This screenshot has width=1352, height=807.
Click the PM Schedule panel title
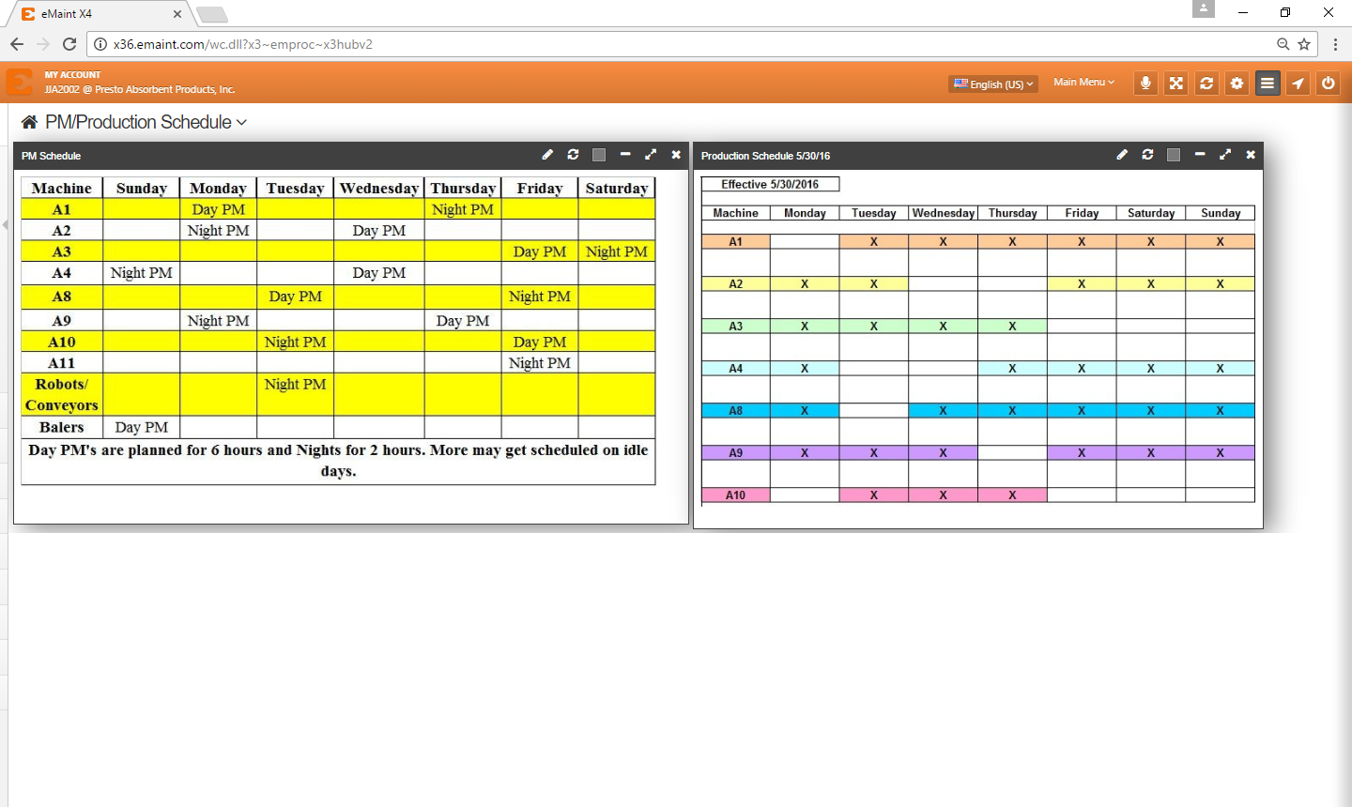point(52,156)
